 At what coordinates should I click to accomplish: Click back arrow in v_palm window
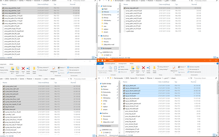(100, 1)
